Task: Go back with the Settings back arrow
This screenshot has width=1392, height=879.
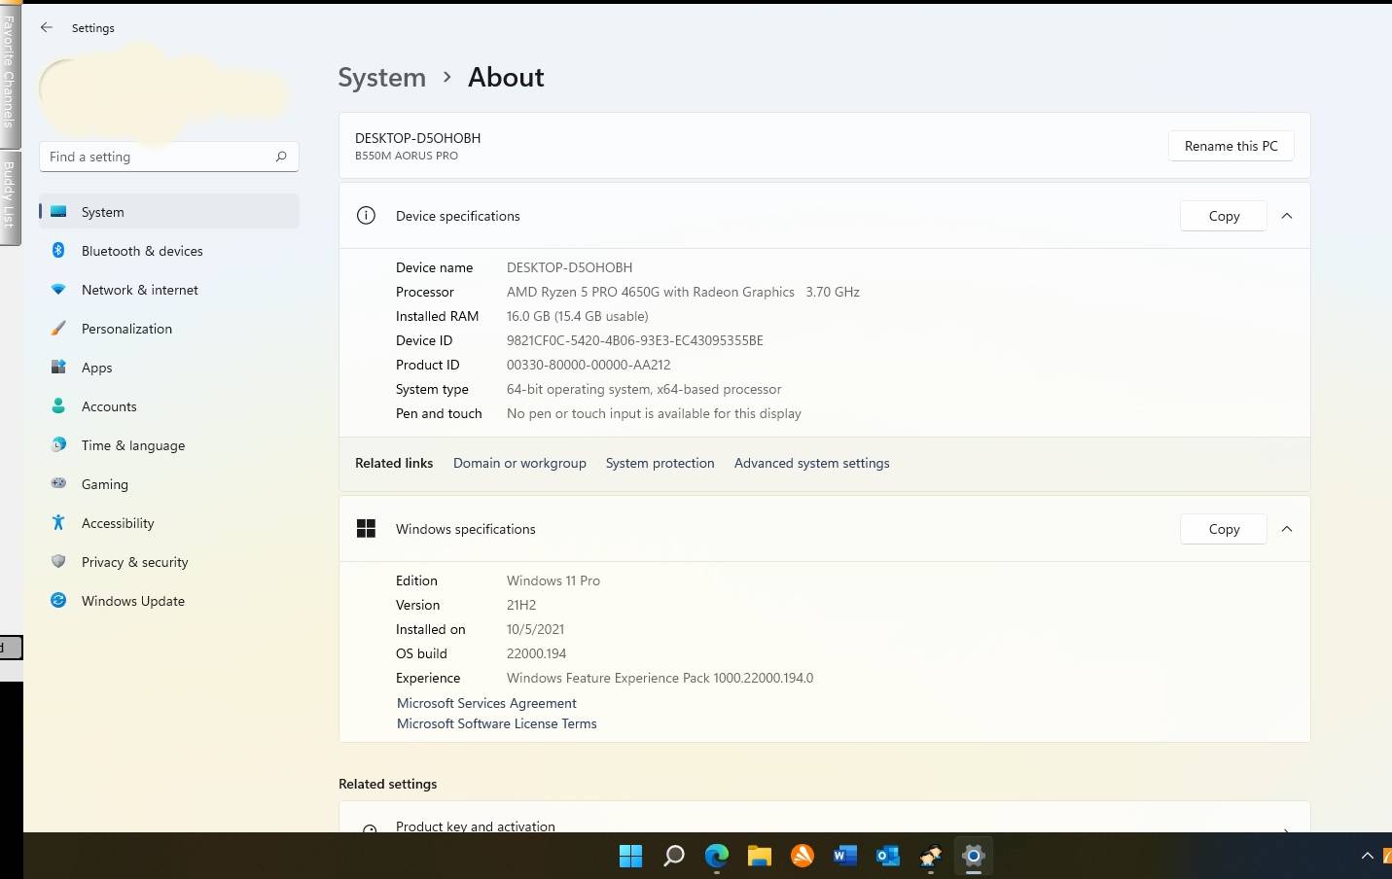Action: 47,27
